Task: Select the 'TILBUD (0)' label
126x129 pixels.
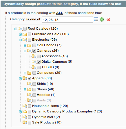Action: click(50, 67)
